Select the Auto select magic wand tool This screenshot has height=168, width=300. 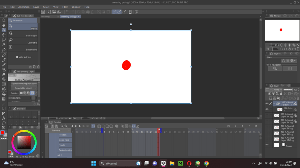[x=4, y=44]
